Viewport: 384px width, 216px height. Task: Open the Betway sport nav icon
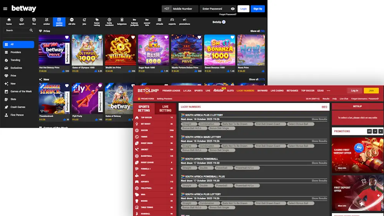[x=22, y=21]
